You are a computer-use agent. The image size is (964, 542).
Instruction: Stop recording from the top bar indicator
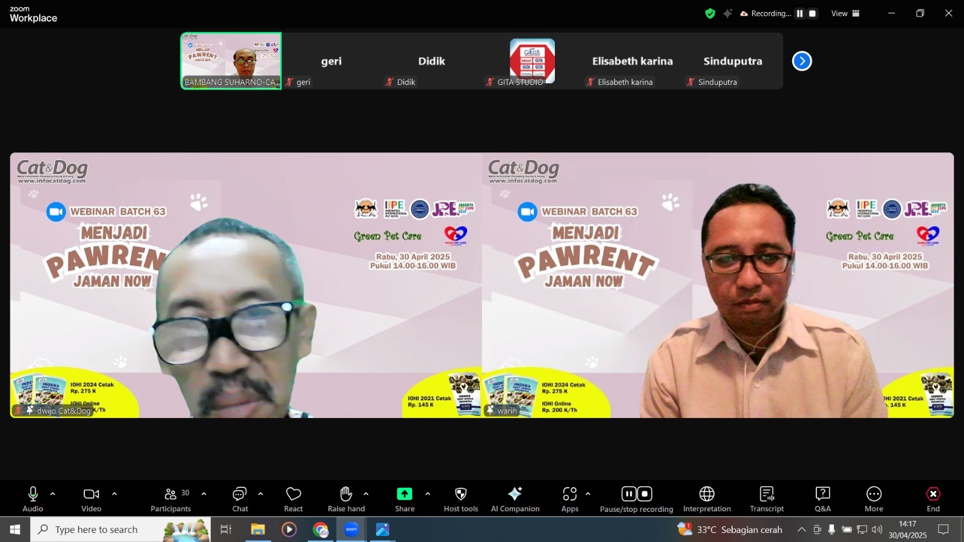812,13
